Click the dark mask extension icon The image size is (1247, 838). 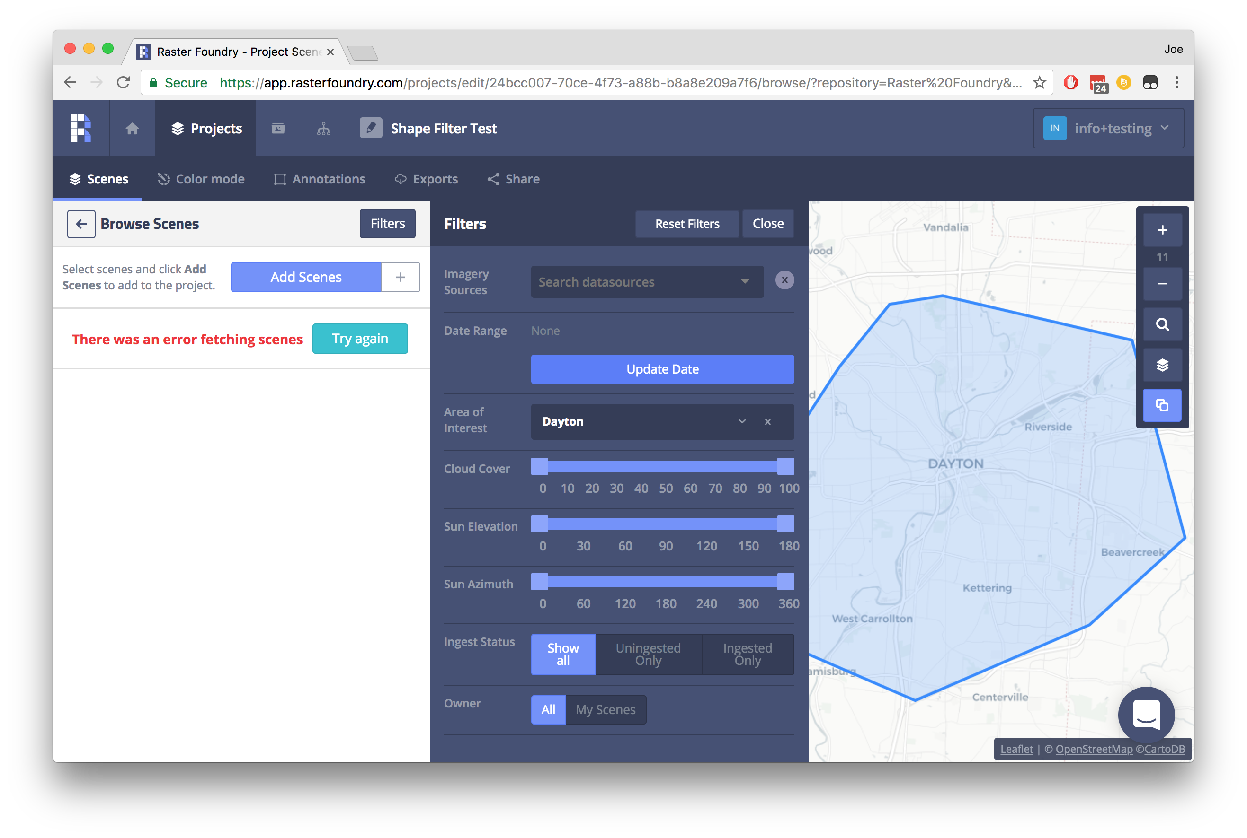pos(1149,82)
